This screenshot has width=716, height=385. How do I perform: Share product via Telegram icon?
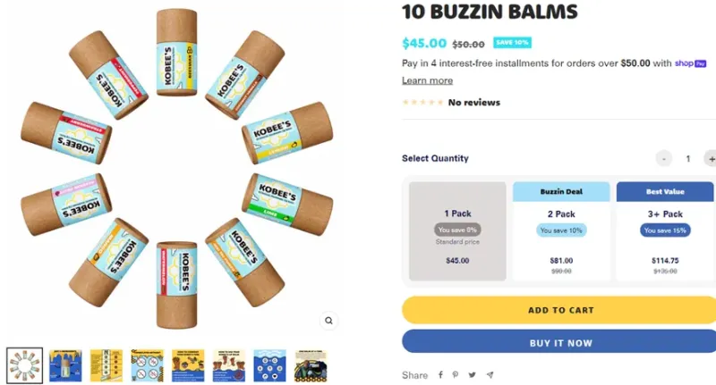(490, 375)
